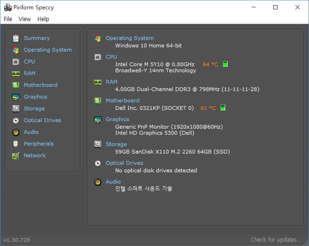309x246 pixels.
Task: View Peripherals section from sidebar
Action: pos(39,143)
